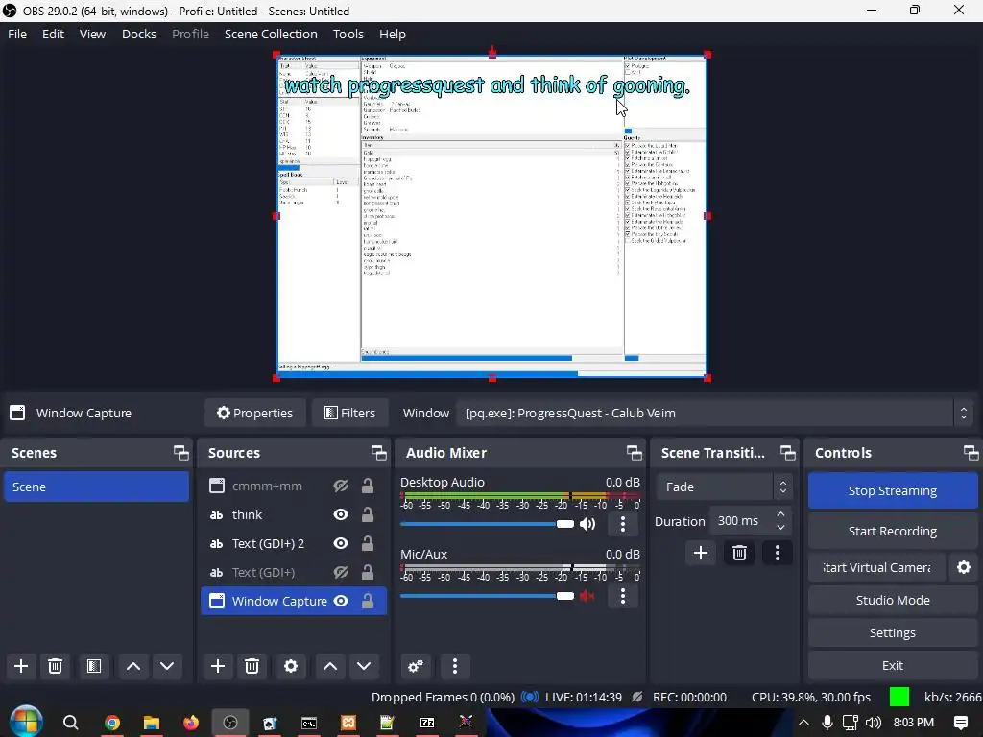Hide the think text source
The width and height of the screenshot is (983, 737).
tap(341, 514)
